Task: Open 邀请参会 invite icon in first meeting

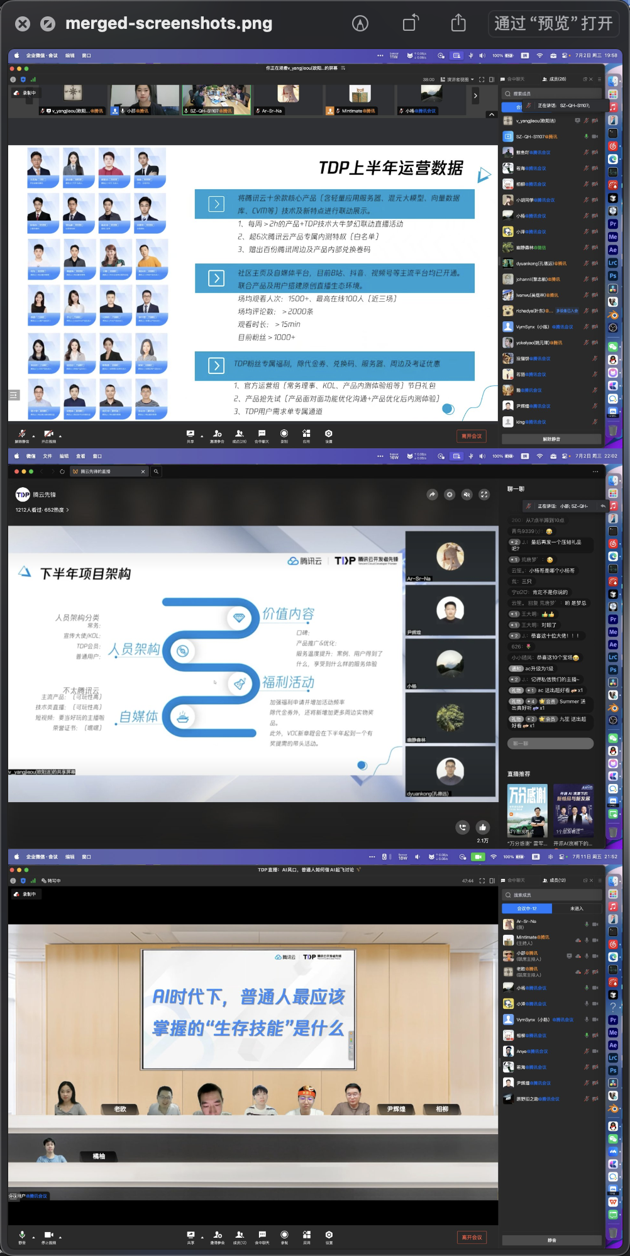Action: point(217,436)
